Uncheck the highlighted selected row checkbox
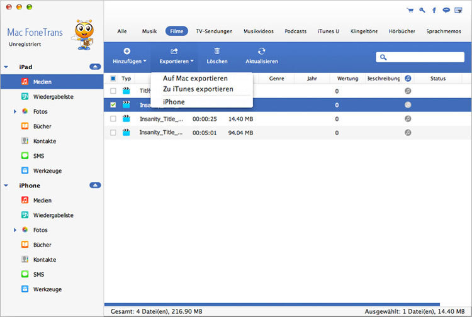Screen dimensions: 472x317 [x=113, y=104]
